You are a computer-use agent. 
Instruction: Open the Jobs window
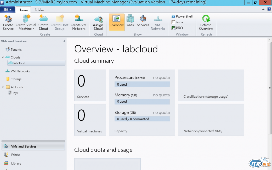pyautogui.click(x=177, y=22)
